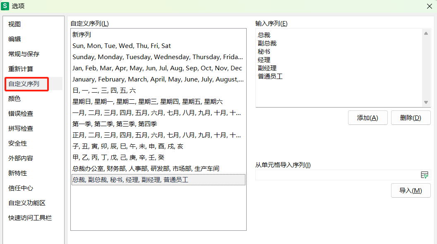The image size is (437, 244).
Task: Select the Sun, Mon, Tue sequence
Action: coord(122,46)
